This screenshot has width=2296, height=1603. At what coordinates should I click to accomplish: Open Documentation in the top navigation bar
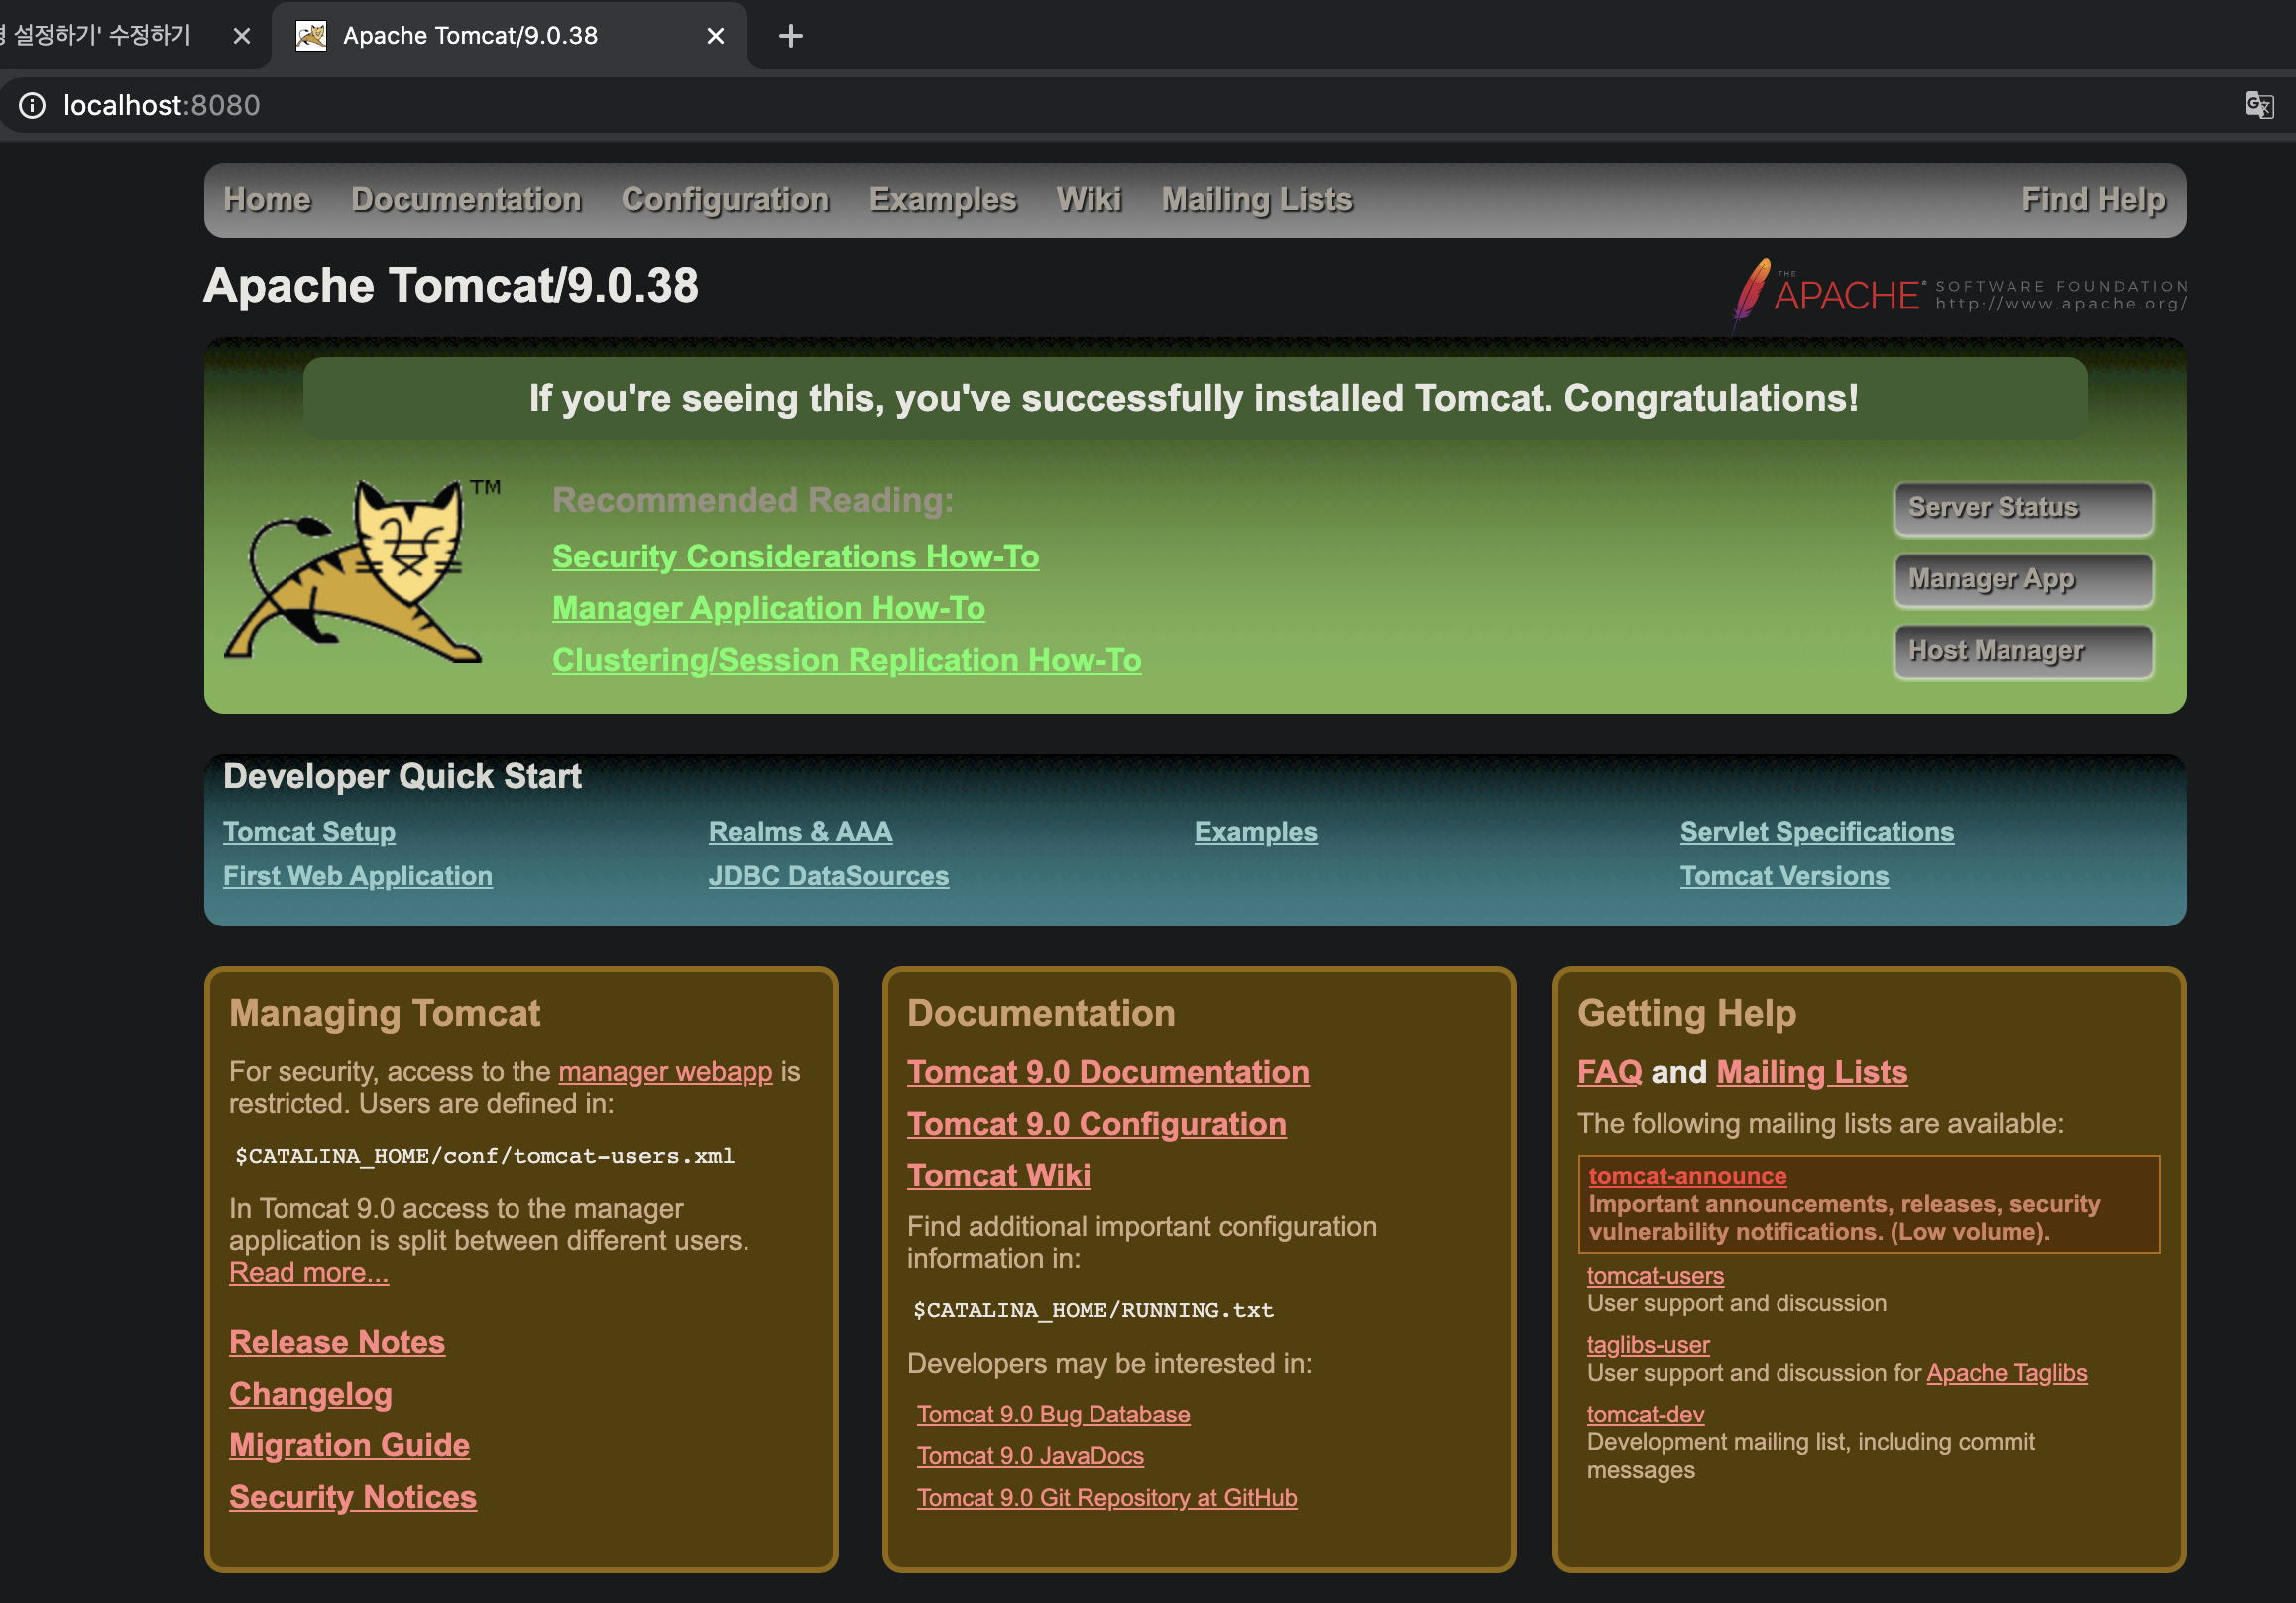tap(466, 200)
